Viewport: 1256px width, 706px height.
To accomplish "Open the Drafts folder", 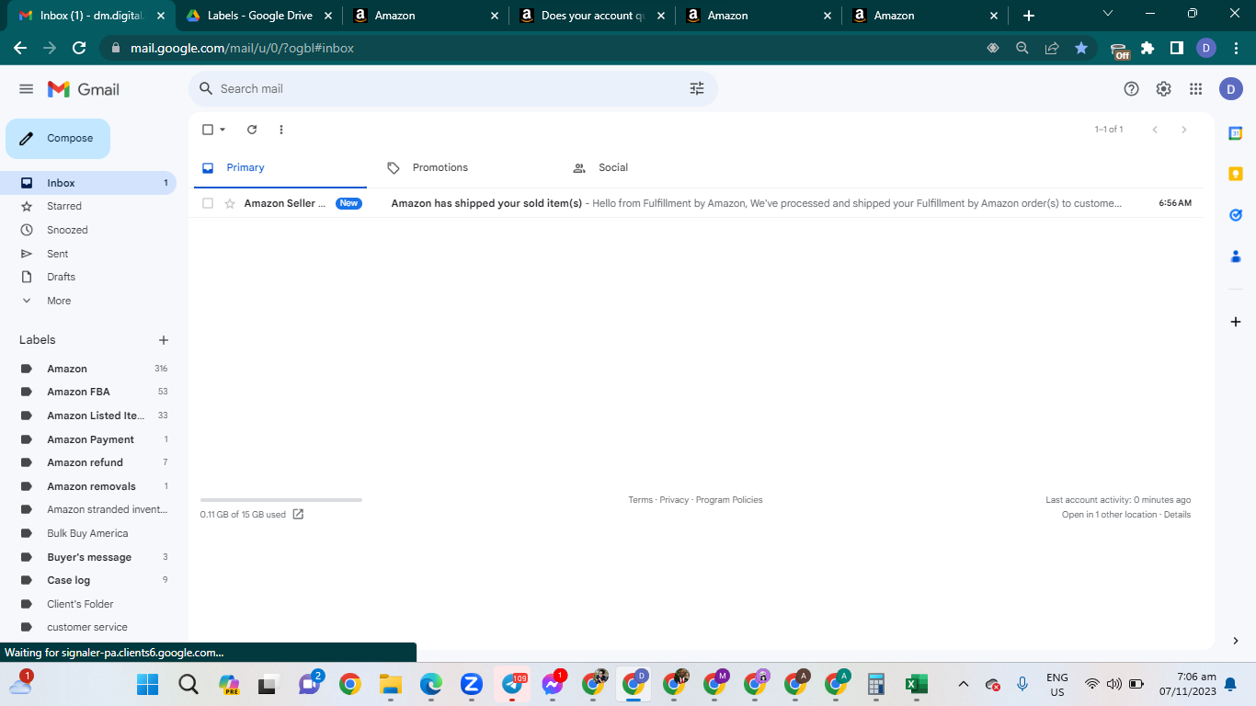I will coord(62,277).
